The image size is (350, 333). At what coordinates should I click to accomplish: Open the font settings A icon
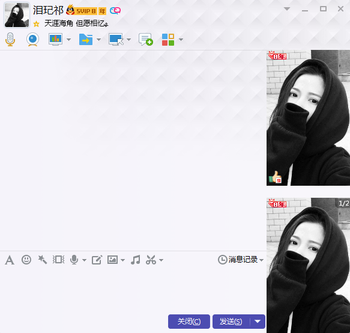coord(10,260)
